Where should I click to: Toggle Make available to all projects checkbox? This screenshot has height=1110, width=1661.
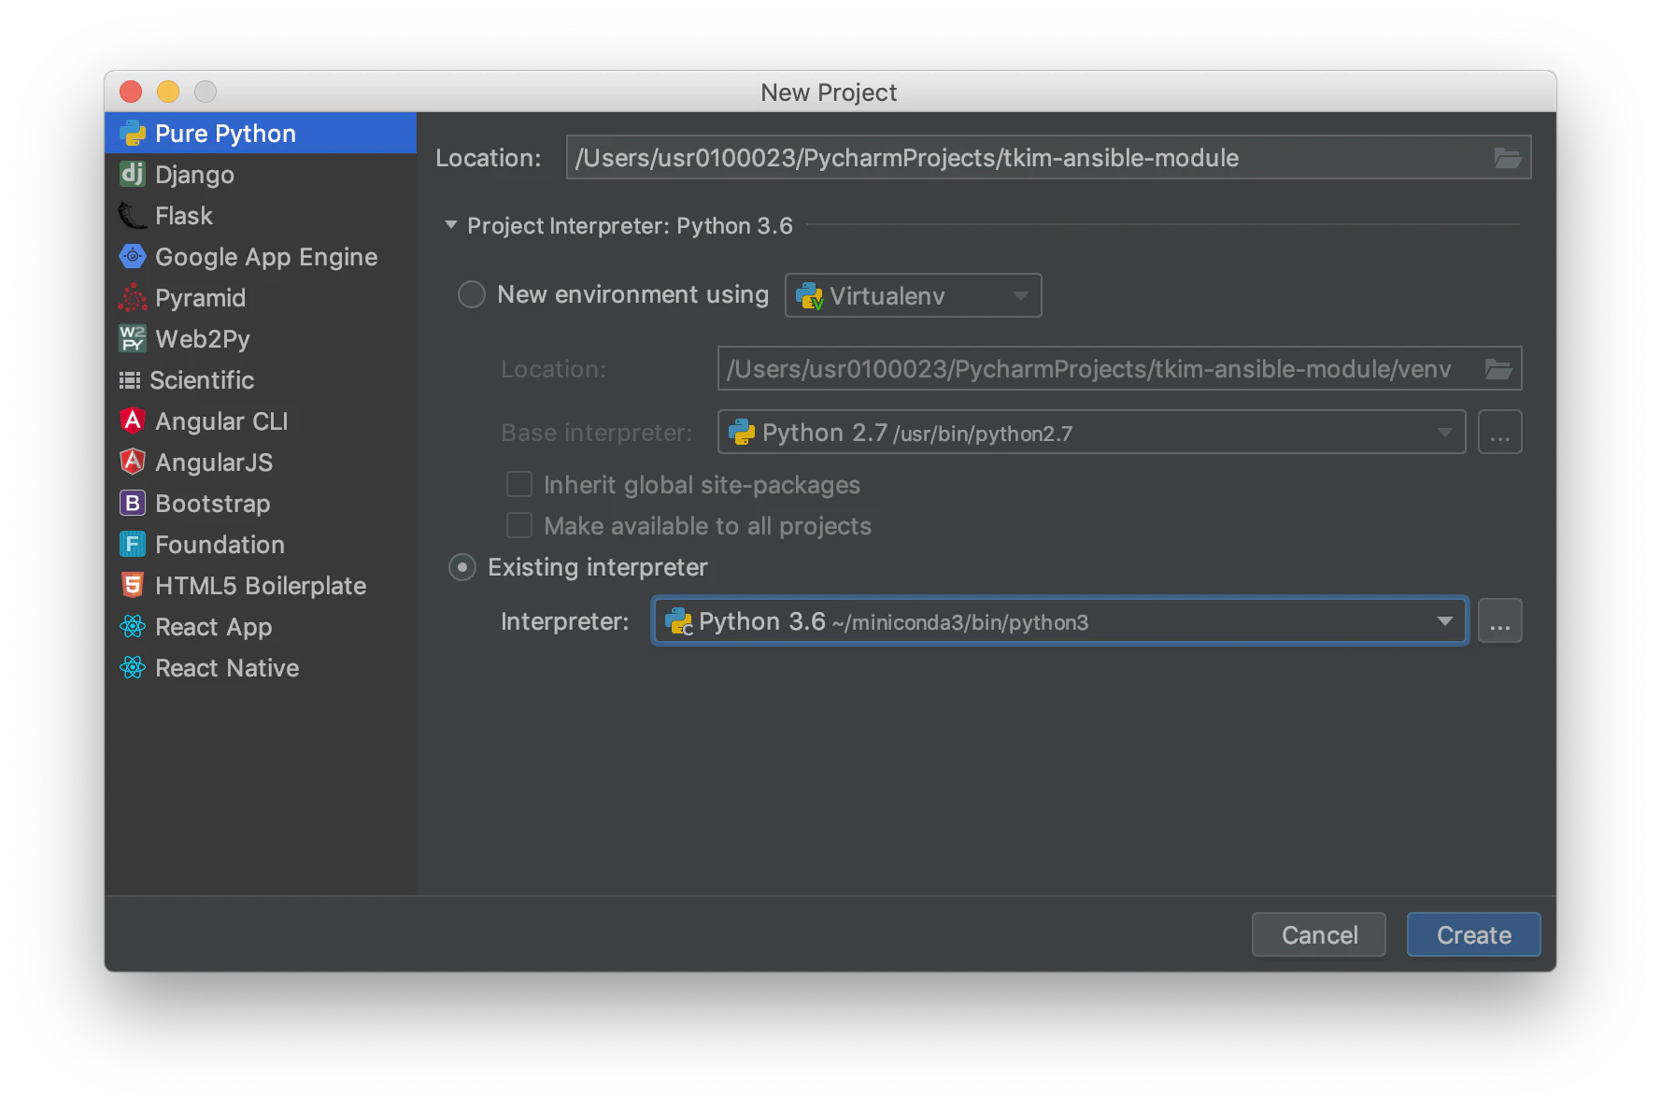(519, 525)
